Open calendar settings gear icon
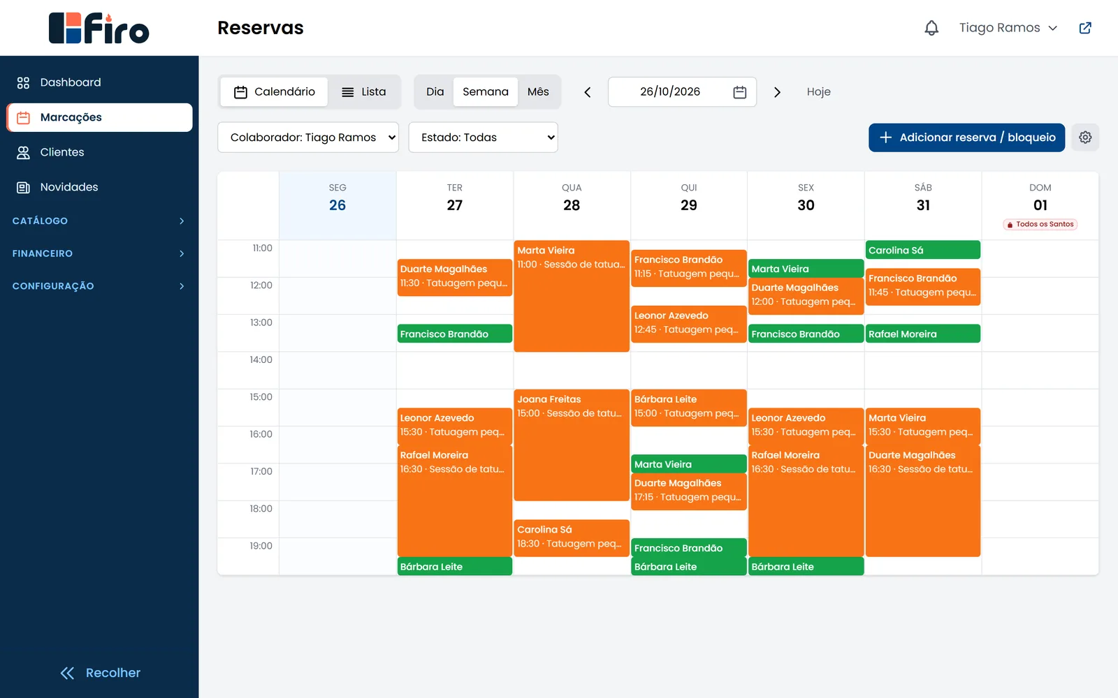1118x698 pixels. (1085, 138)
